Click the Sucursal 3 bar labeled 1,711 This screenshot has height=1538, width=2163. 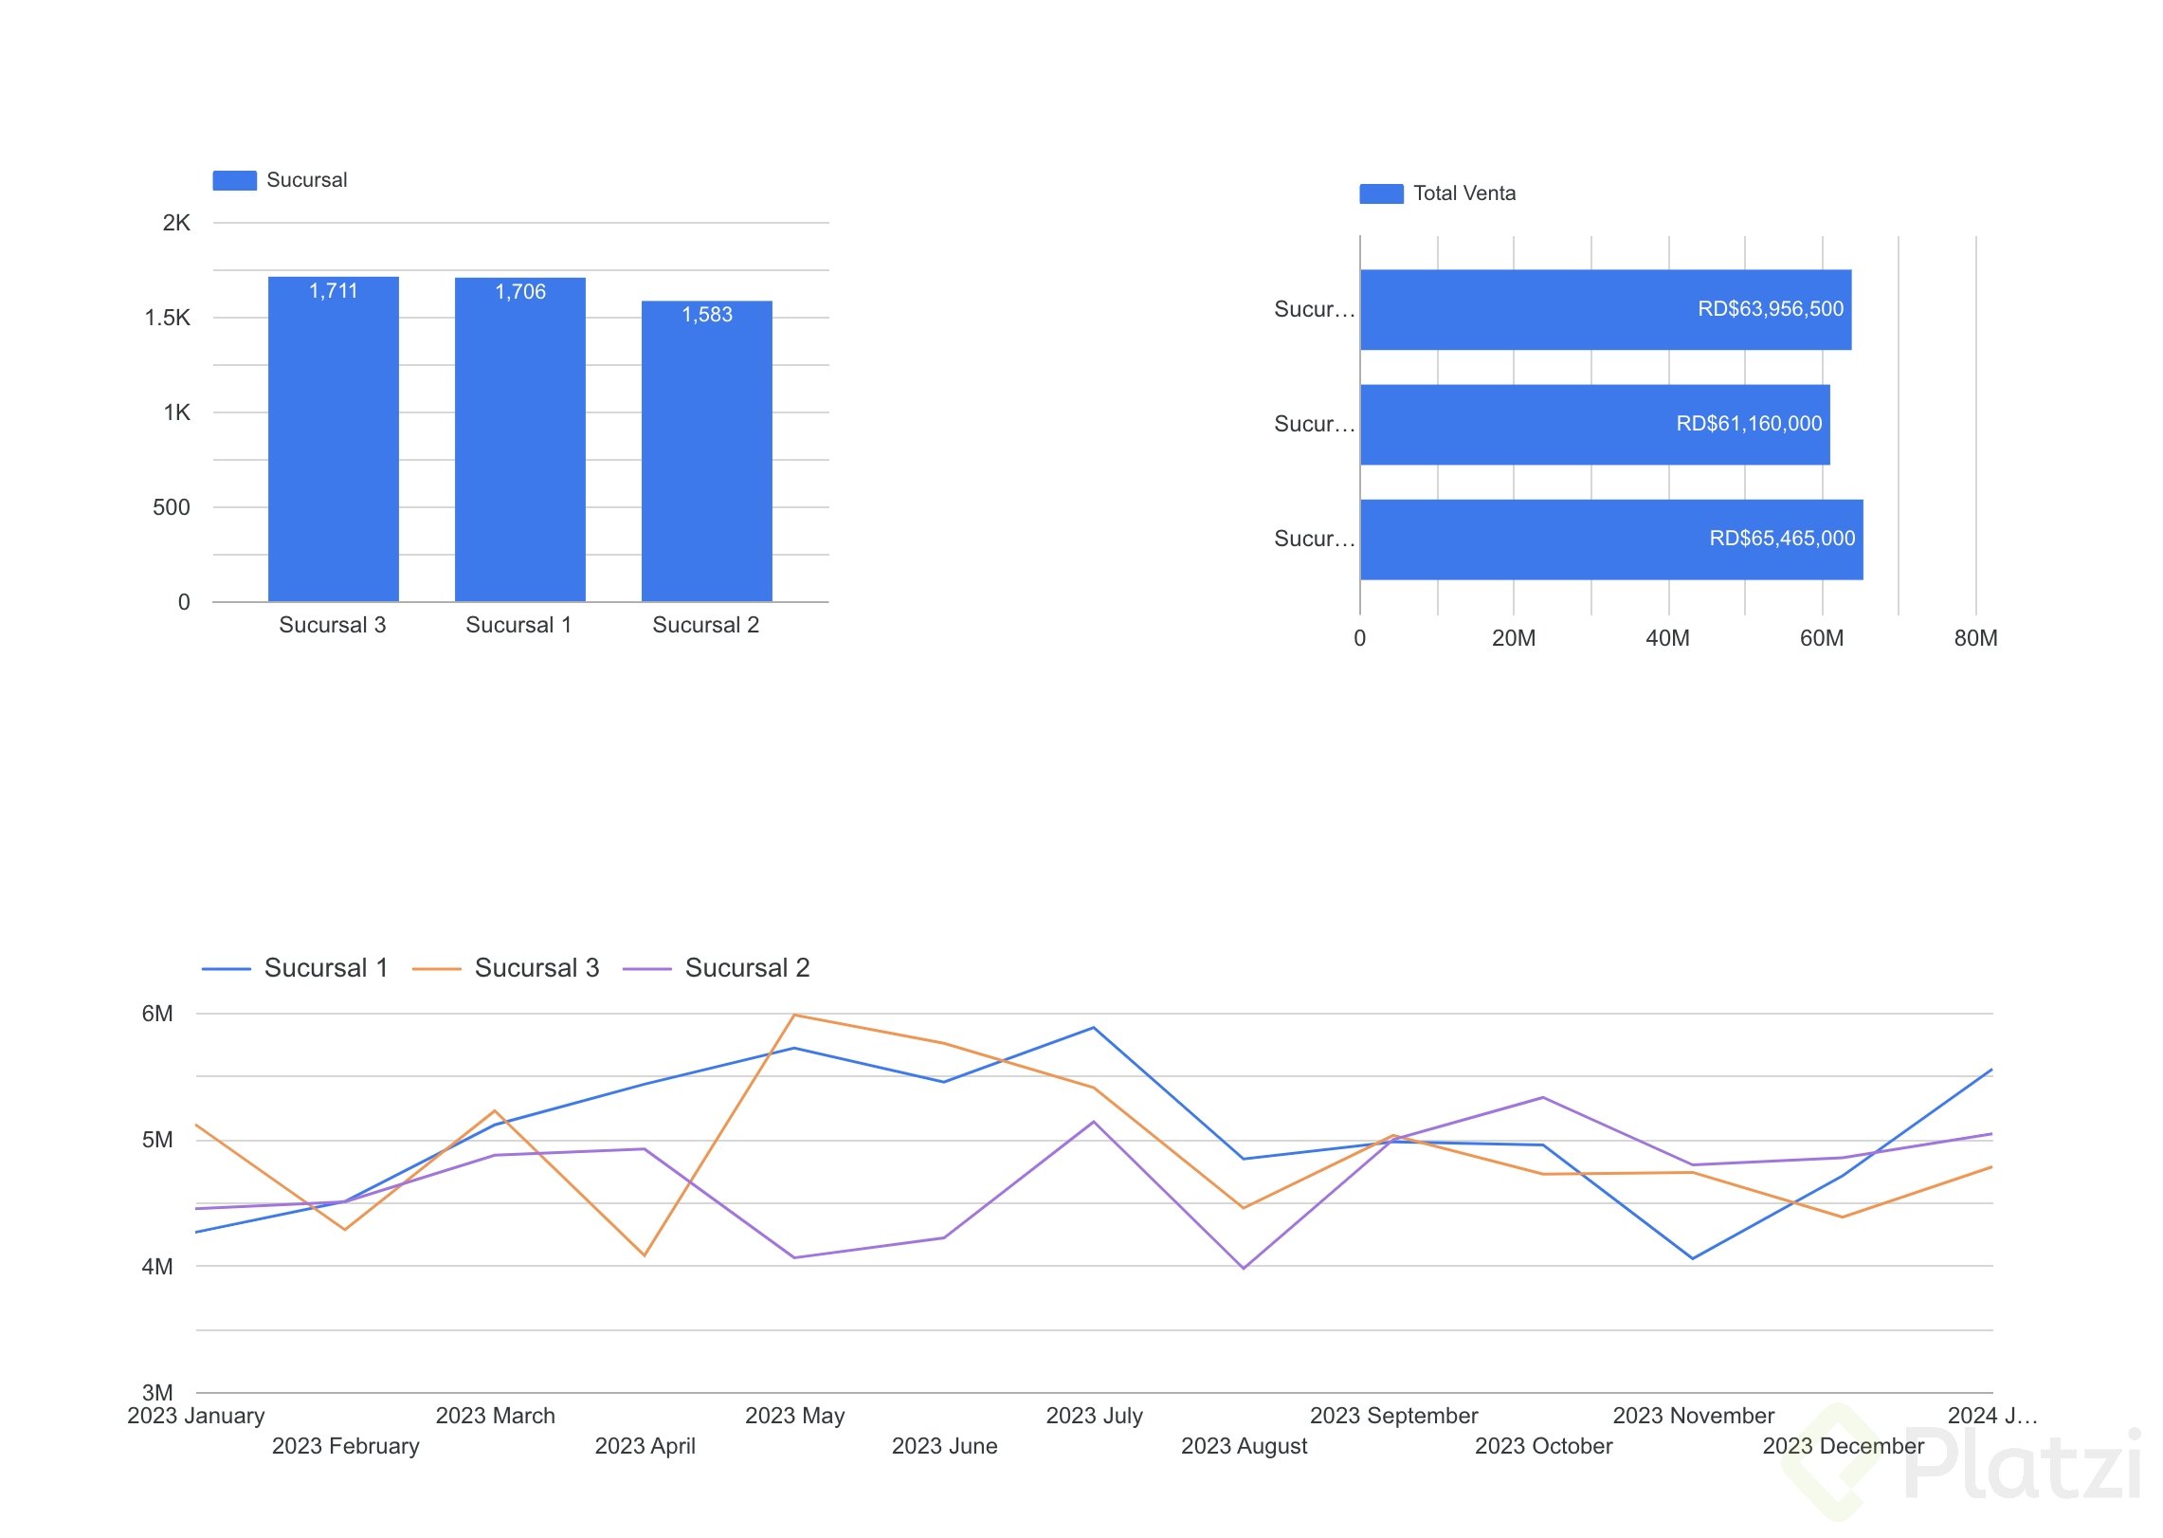333,438
